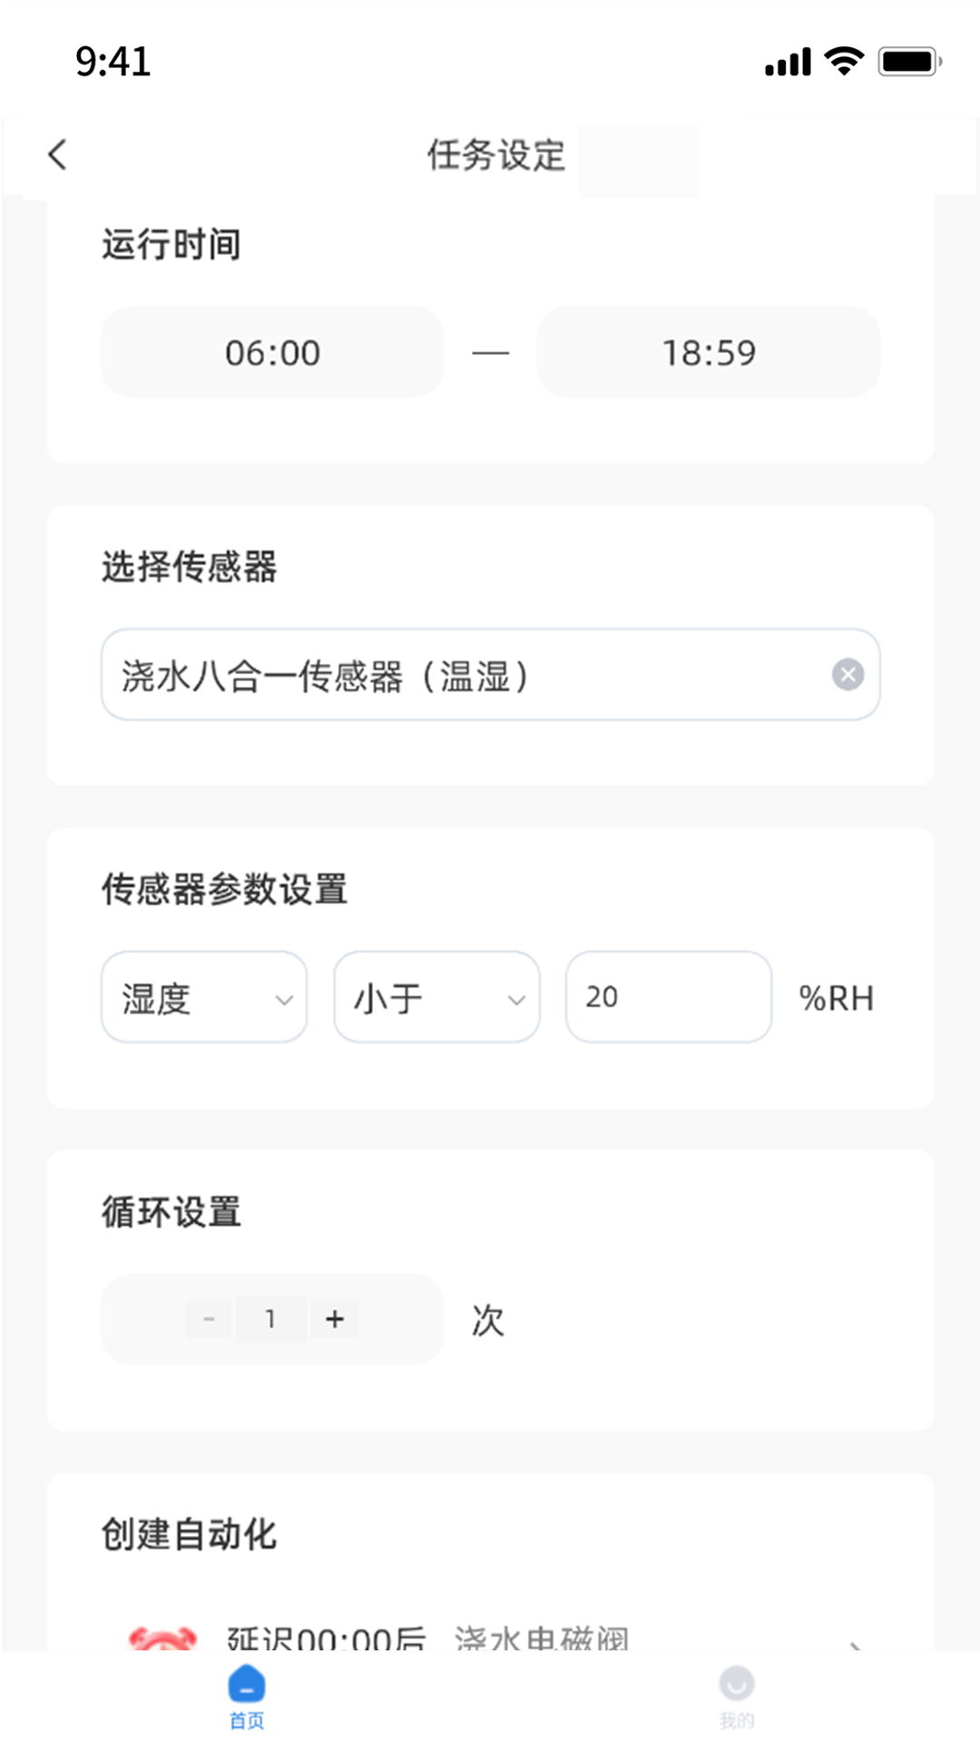
Task: Increase loop count with plus button
Action: coord(334,1319)
